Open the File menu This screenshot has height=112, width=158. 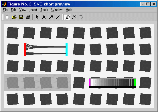pyautogui.click(x=5, y=10)
